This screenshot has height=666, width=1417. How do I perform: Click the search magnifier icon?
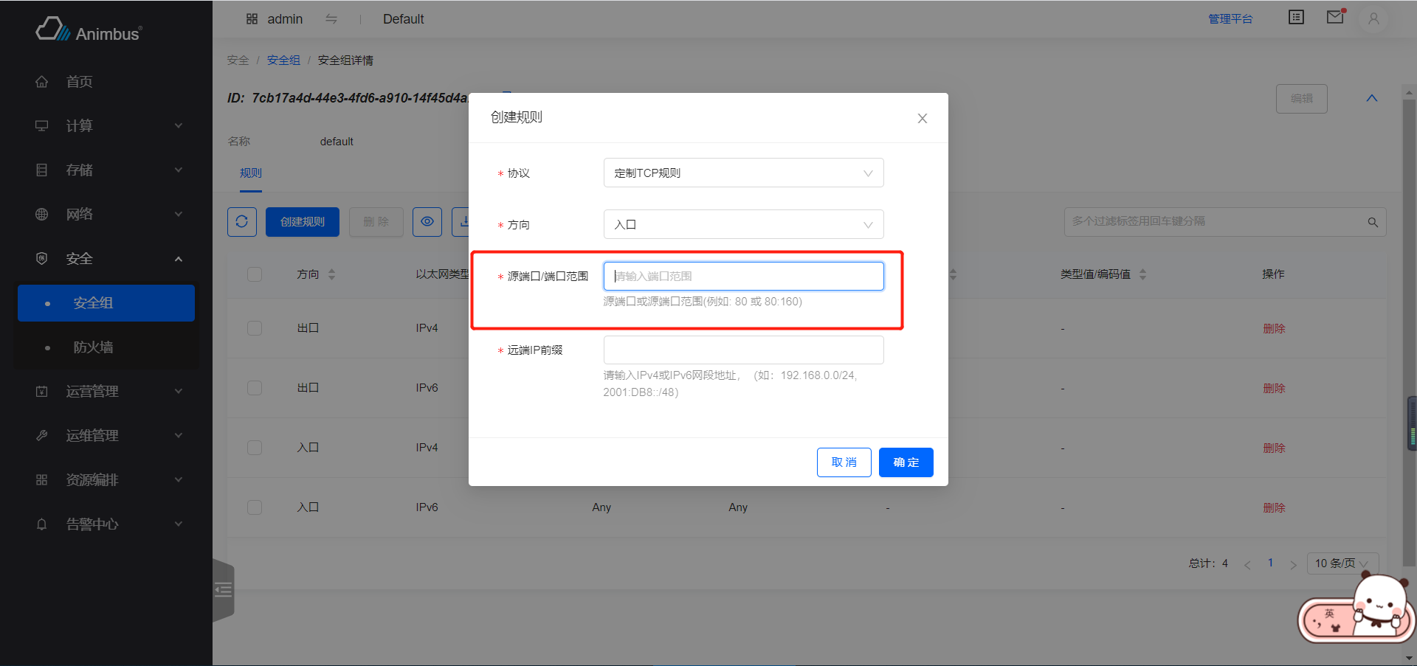point(1372,222)
